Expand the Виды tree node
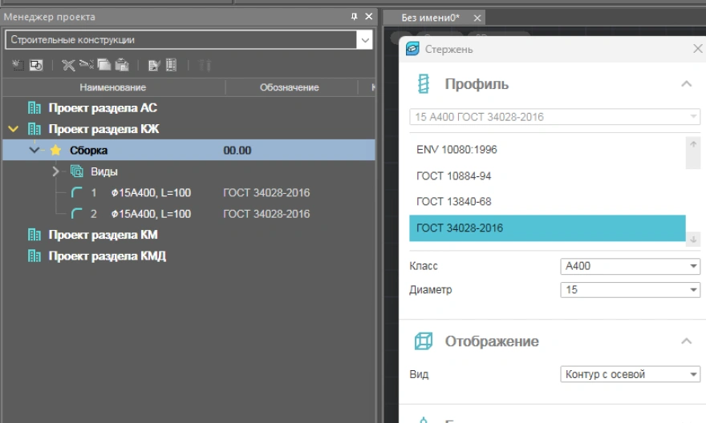Image resolution: width=706 pixels, height=423 pixels. [56, 171]
